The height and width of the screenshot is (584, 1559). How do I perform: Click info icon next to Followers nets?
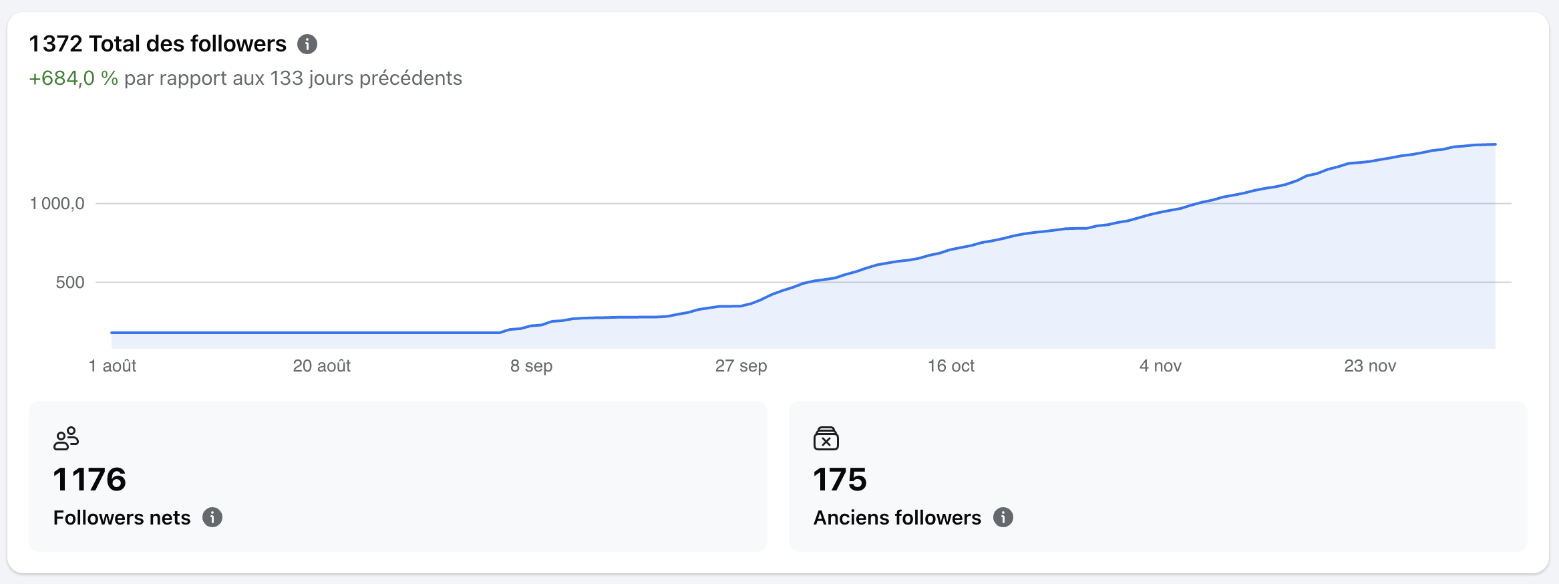tap(212, 517)
